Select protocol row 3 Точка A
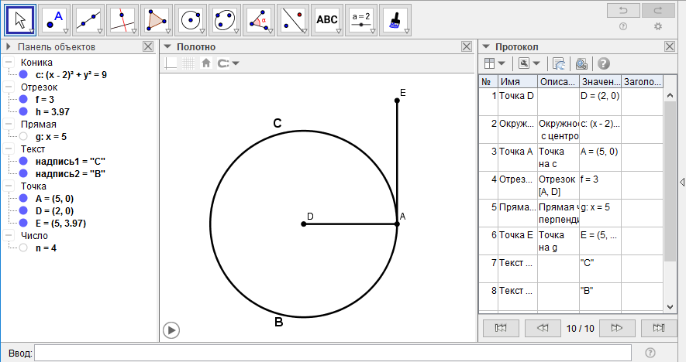This screenshot has width=686, height=362. coord(517,152)
